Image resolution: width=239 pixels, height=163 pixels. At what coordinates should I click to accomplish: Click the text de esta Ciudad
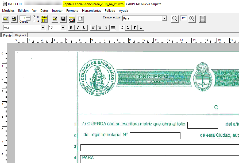click(215, 135)
